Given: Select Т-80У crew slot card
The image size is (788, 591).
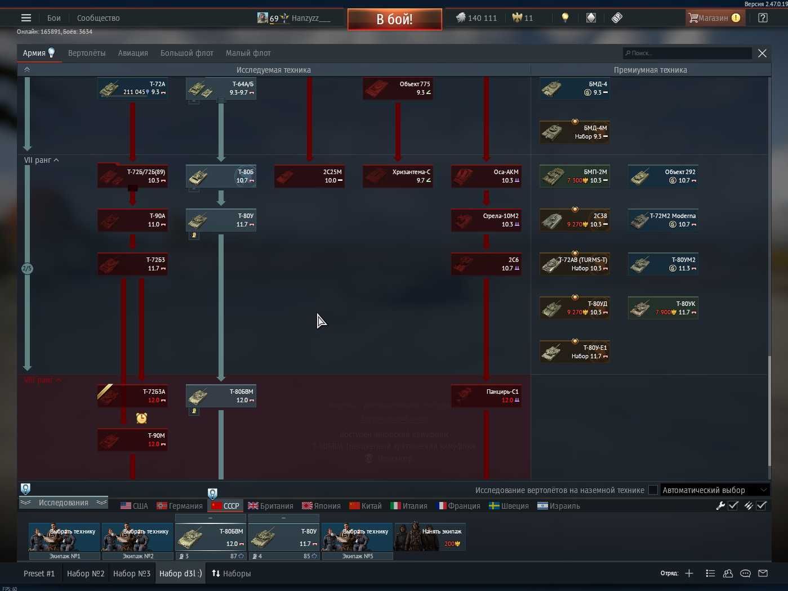Looking at the screenshot, I should (284, 537).
